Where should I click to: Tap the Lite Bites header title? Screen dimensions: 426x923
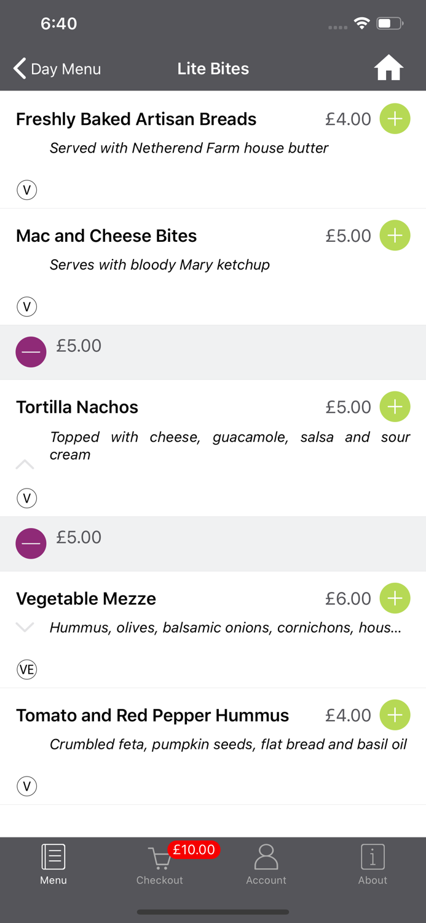213,68
